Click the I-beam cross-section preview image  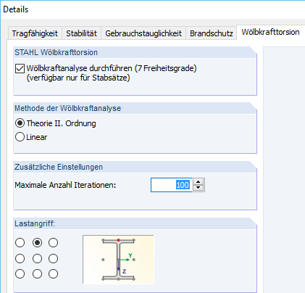pyautogui.click(x=118, y=259)
